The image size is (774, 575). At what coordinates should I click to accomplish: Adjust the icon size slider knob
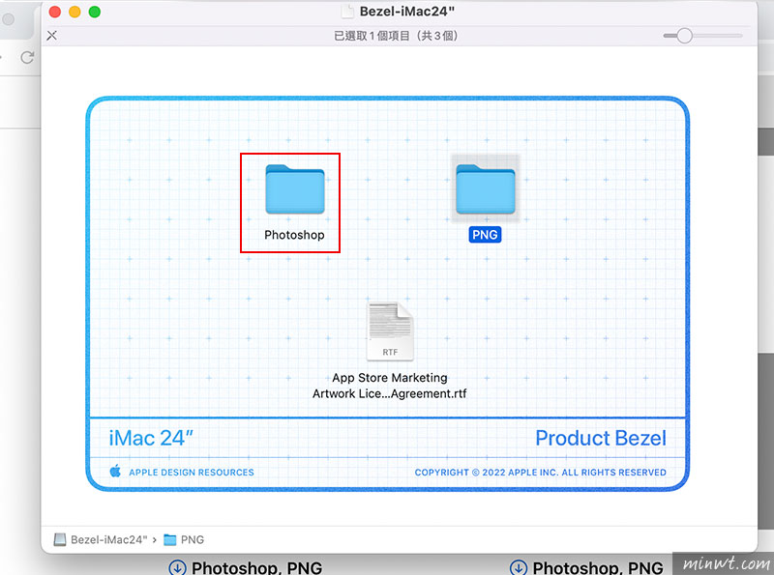point(684,35)
